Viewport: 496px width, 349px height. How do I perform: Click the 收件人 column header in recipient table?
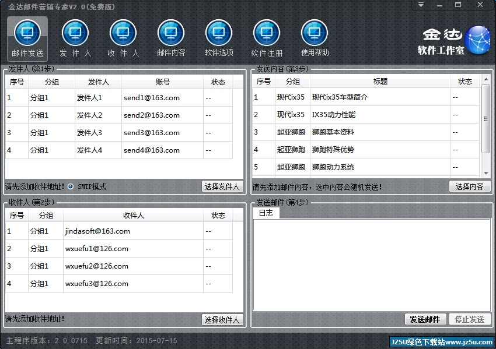(133, 216)
